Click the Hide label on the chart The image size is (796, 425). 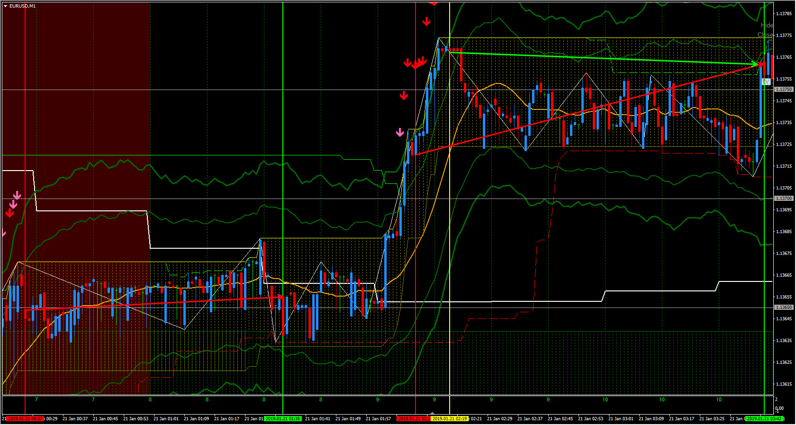click(767, 26)
